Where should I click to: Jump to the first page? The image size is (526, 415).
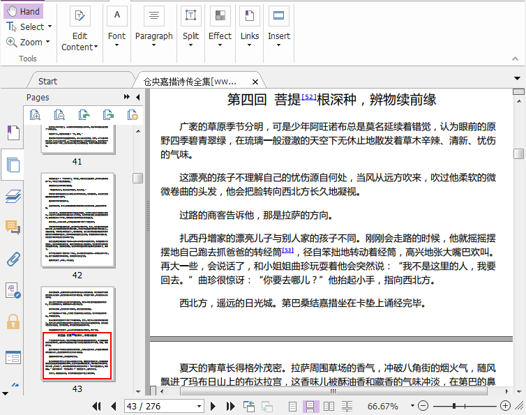[x=97, y=406]
